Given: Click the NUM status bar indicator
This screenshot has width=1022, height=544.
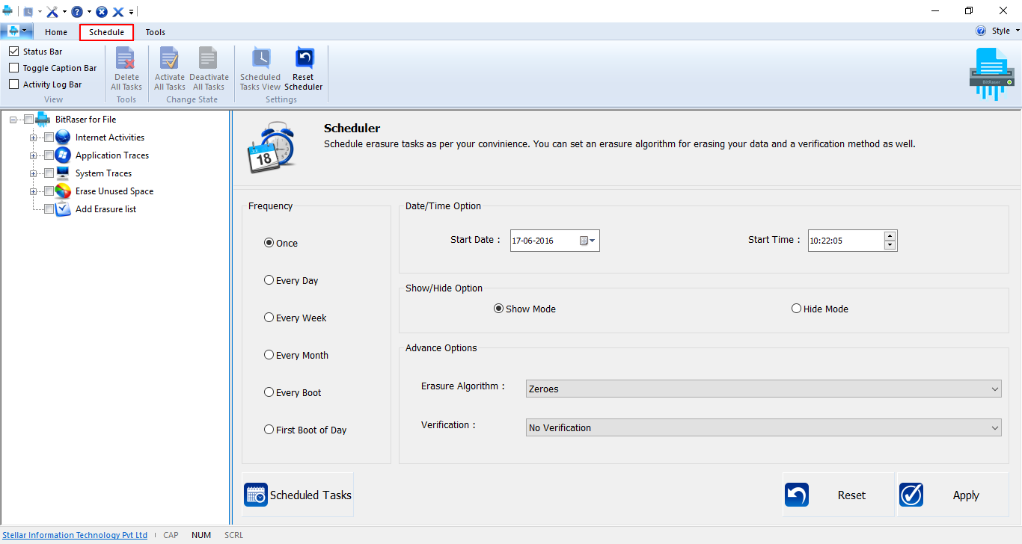Looking at the screenshot, I should 201,535.
